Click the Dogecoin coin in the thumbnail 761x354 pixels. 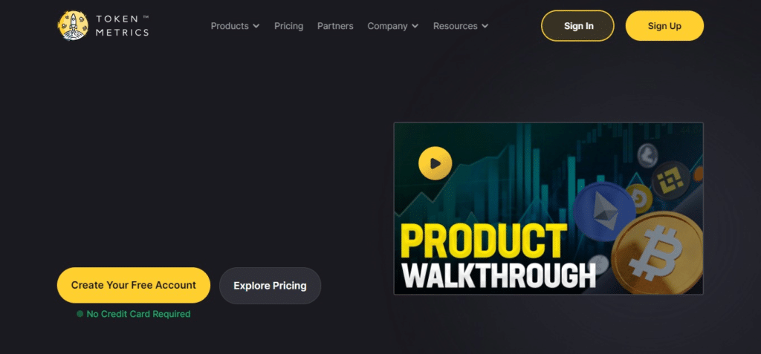click(x=639, y=198)
